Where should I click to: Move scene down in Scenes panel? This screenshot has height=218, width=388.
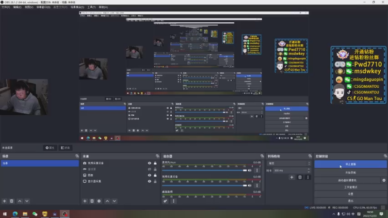click(x=27, y=201)
